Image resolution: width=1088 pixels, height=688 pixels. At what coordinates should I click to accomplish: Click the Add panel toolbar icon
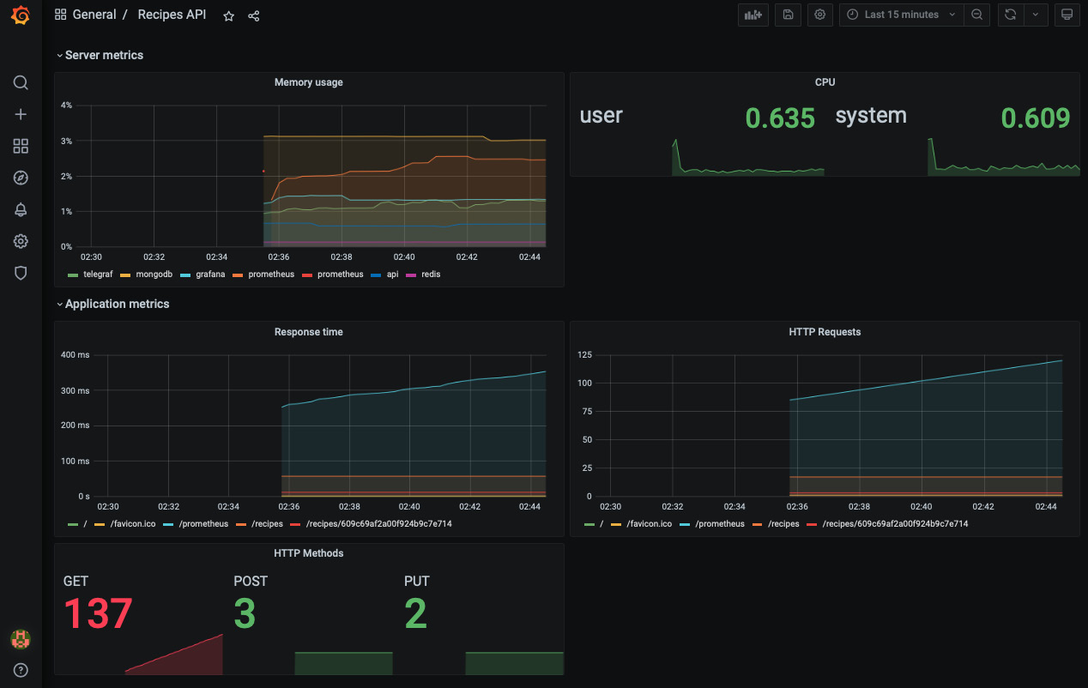coord(753,15)
